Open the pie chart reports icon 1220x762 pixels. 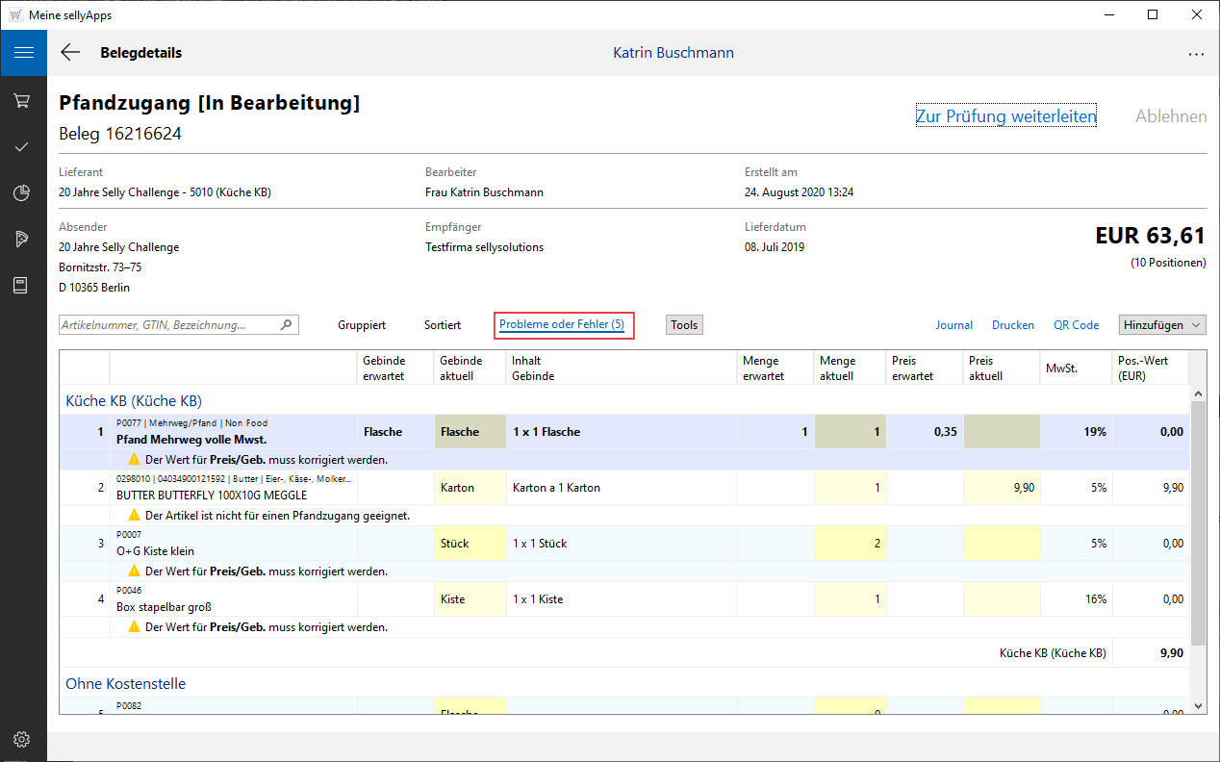22,192
